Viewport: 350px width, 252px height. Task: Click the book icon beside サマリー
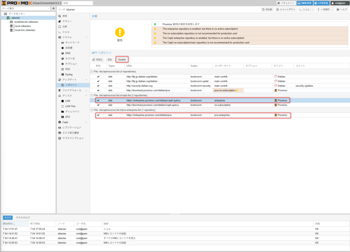[x=59, y=22]
